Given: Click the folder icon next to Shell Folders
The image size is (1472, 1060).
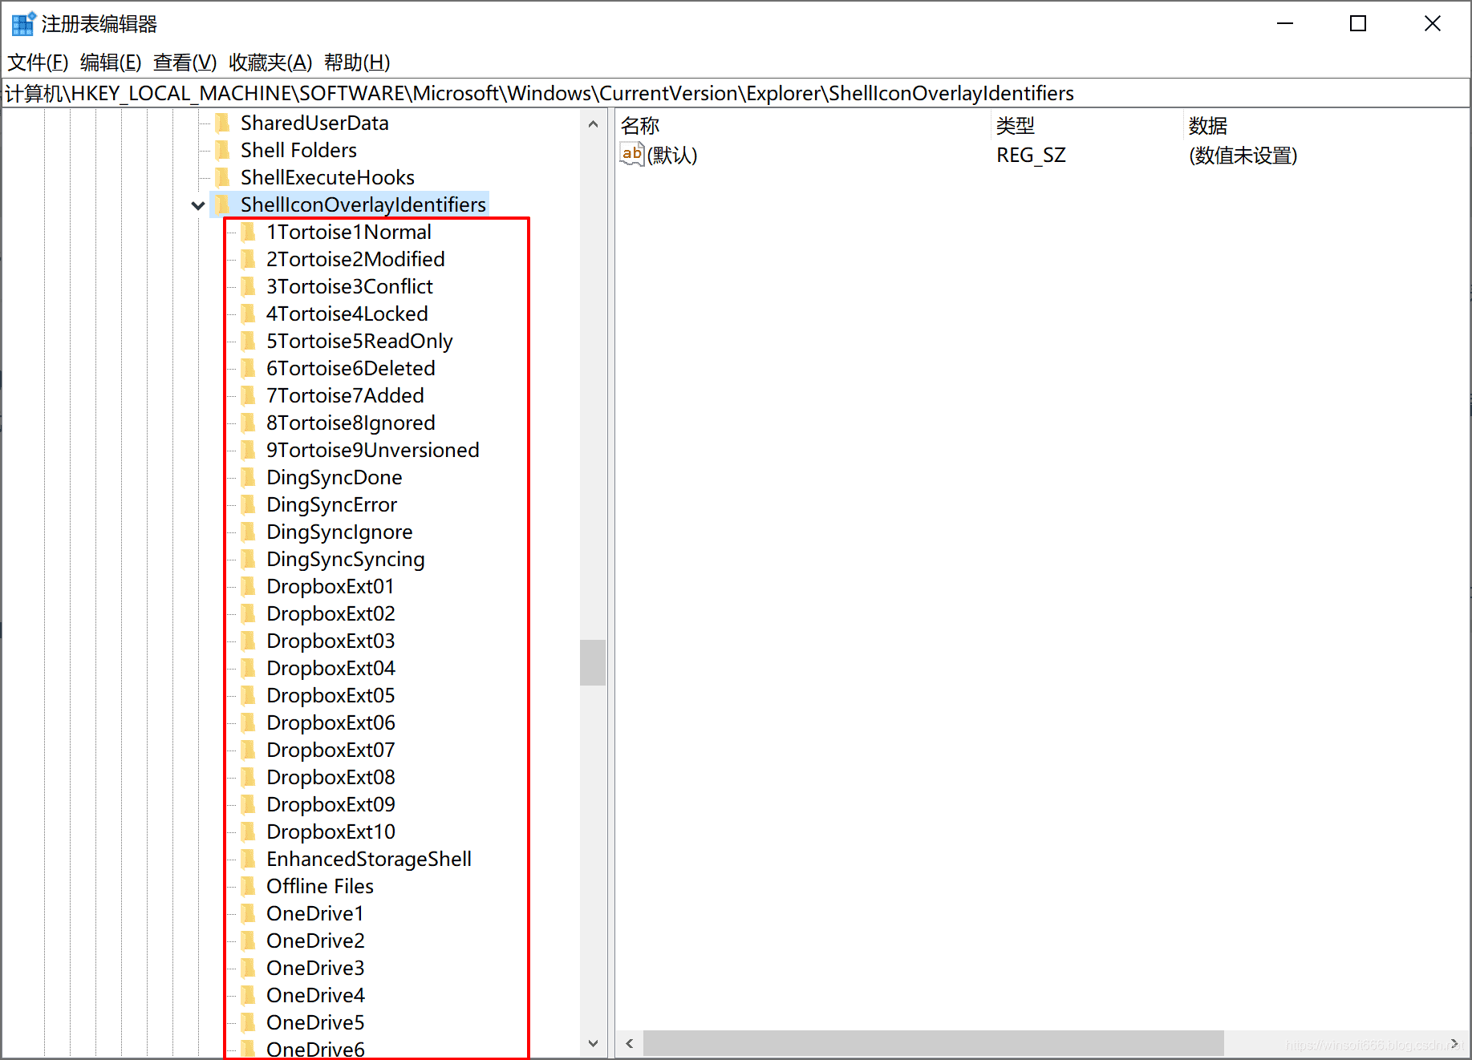Looking at the screenshot, I should click(x=223, y=151).
